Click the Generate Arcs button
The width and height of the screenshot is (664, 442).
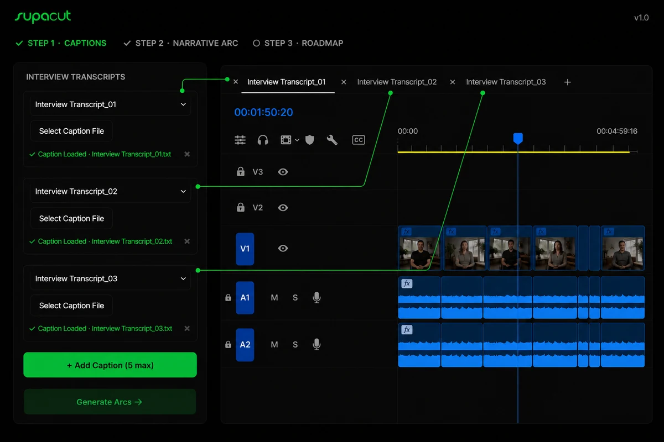pyautogui.click(x=110, y=402)
